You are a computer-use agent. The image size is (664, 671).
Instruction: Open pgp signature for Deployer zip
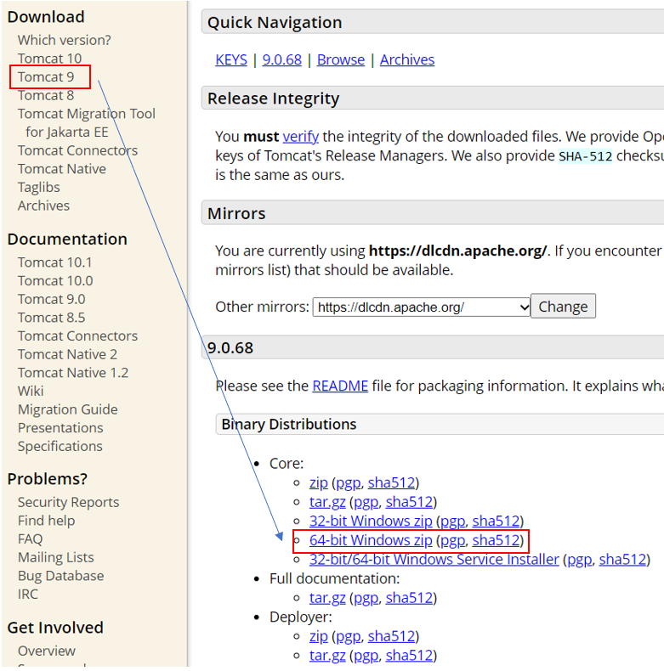click(349, 637)
